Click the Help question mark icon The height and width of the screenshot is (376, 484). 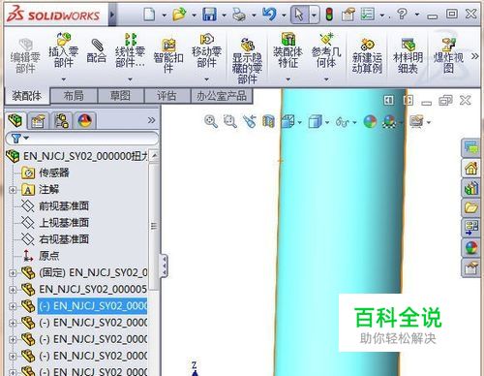point(402,15)
